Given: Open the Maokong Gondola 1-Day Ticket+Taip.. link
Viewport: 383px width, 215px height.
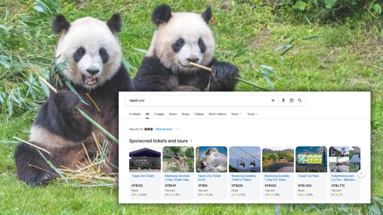Looking at the screenshot, I should tap(178, 178).
